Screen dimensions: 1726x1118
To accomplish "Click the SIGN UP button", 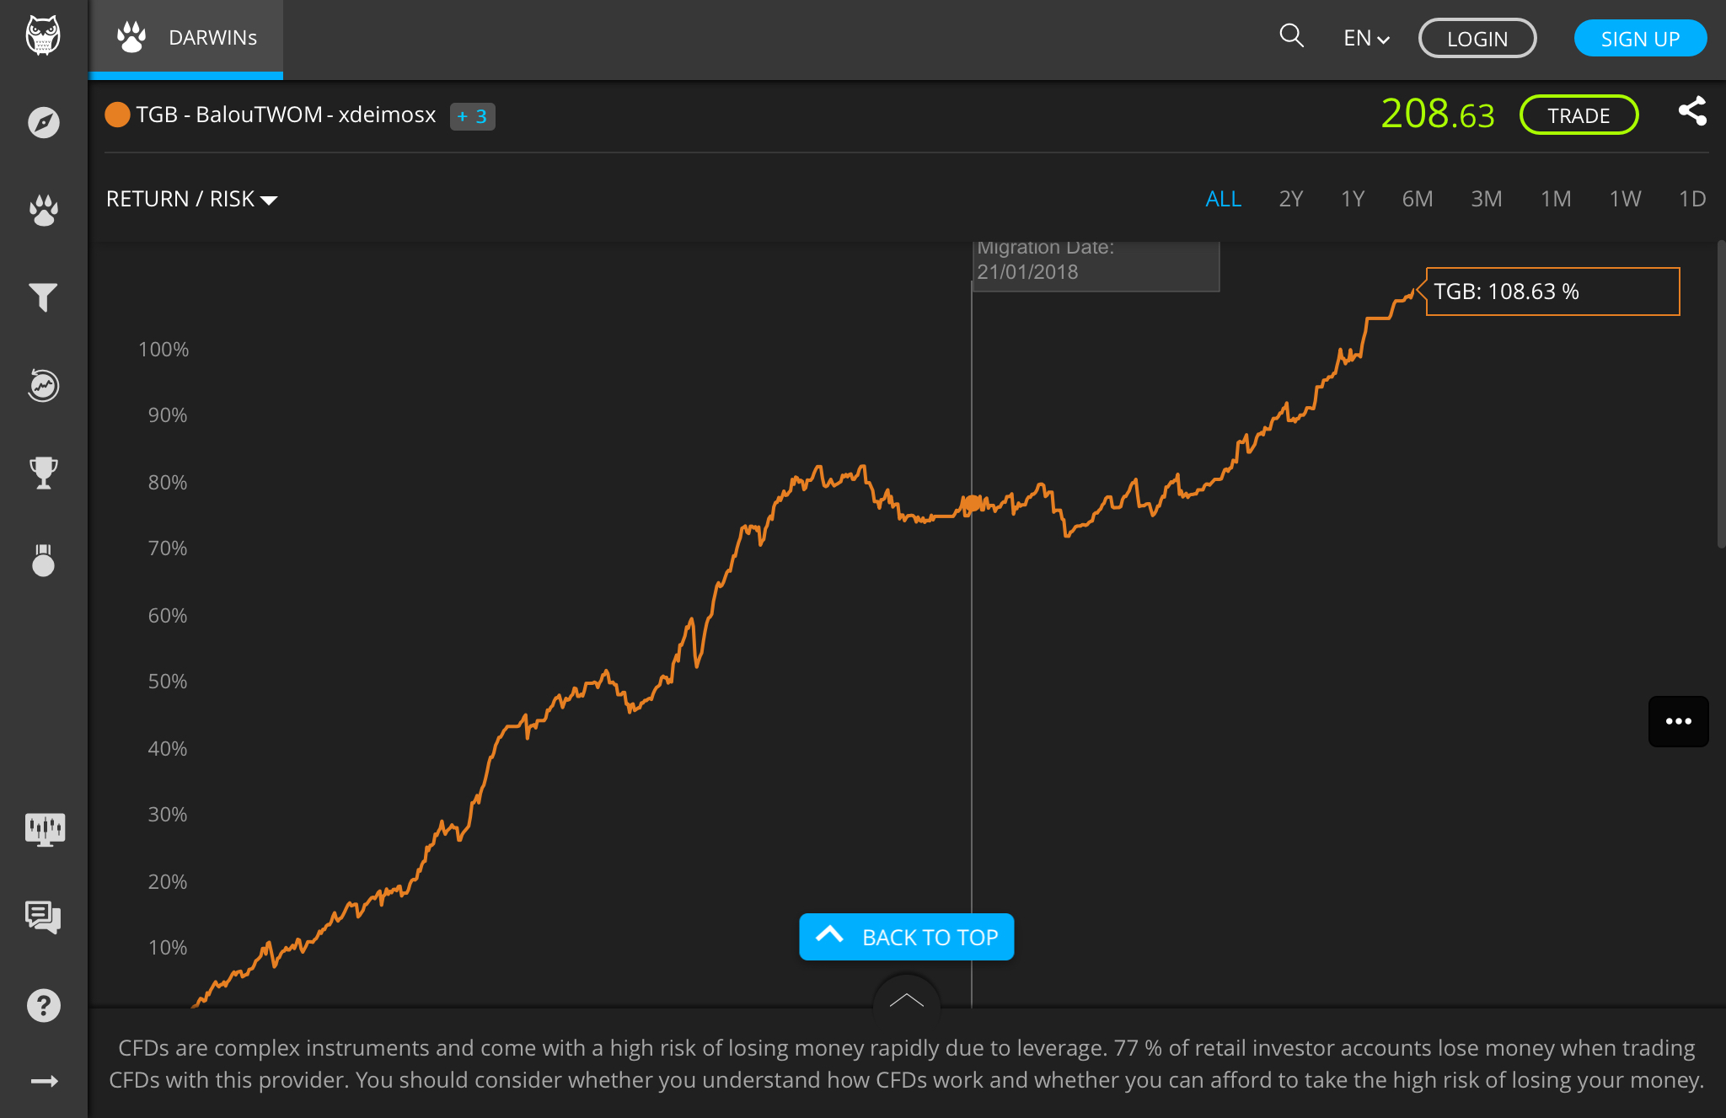I will click(x=1640, y=39).
